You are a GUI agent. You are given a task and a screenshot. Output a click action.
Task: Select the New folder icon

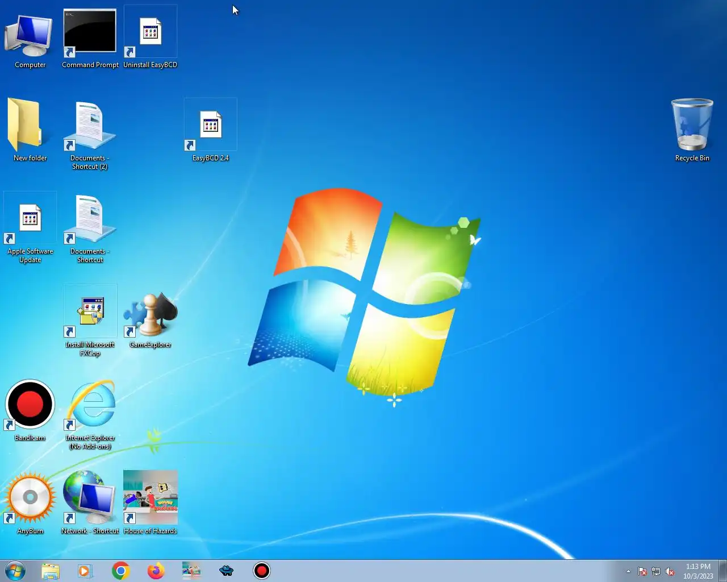[30, 131]
